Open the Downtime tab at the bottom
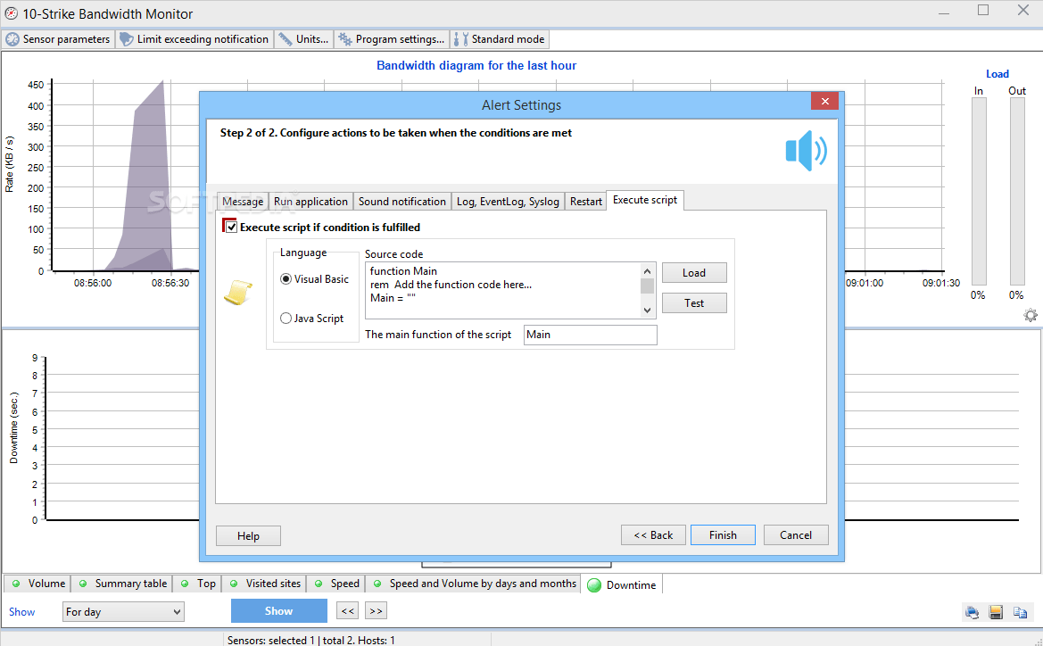The height and width of the screenshot is (646, 1043). click(621, 584)
